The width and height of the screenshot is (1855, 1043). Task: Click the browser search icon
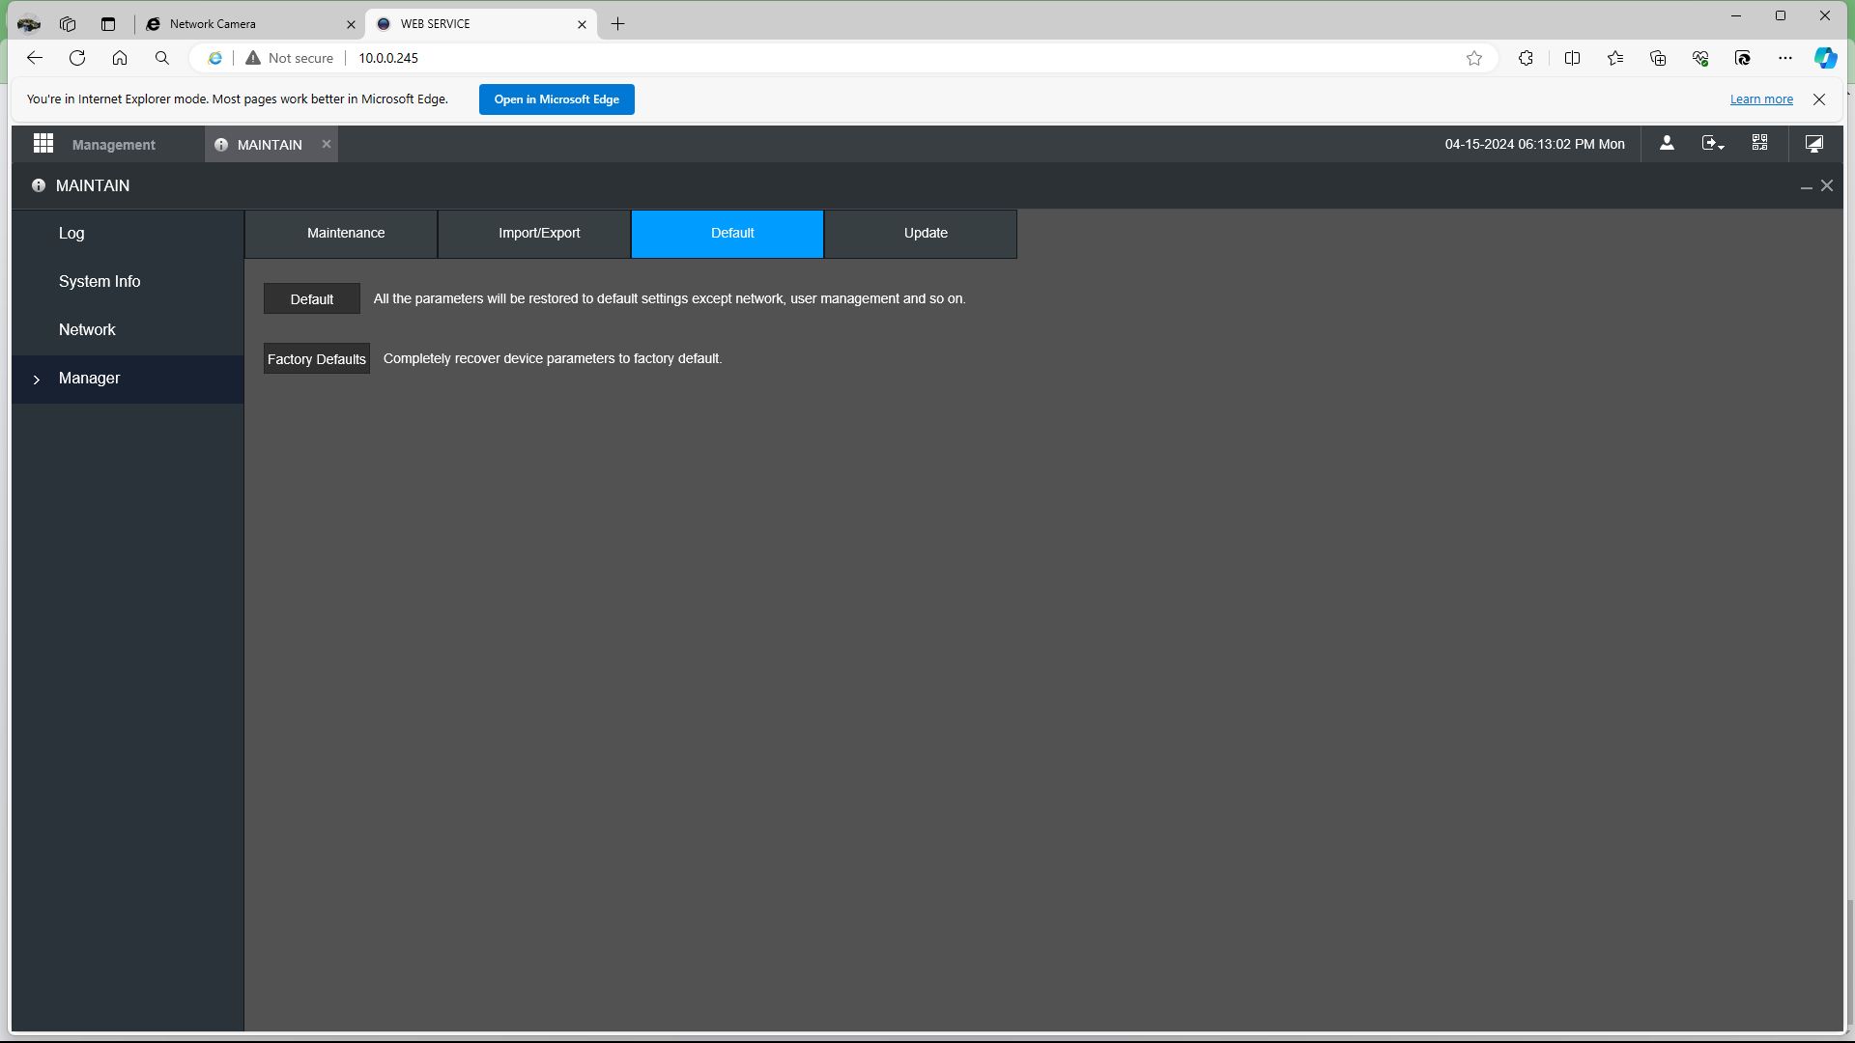[162, 58]
